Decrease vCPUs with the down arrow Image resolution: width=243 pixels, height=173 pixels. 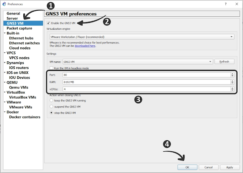[232, 90]
